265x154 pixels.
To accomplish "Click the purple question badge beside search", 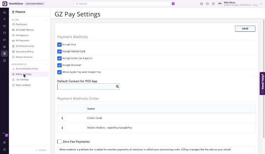I will tap(173, 4).
